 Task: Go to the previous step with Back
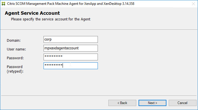122,103
